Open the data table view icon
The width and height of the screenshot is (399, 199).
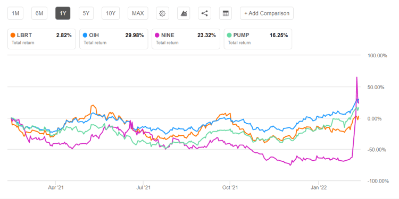pos(226,13)
